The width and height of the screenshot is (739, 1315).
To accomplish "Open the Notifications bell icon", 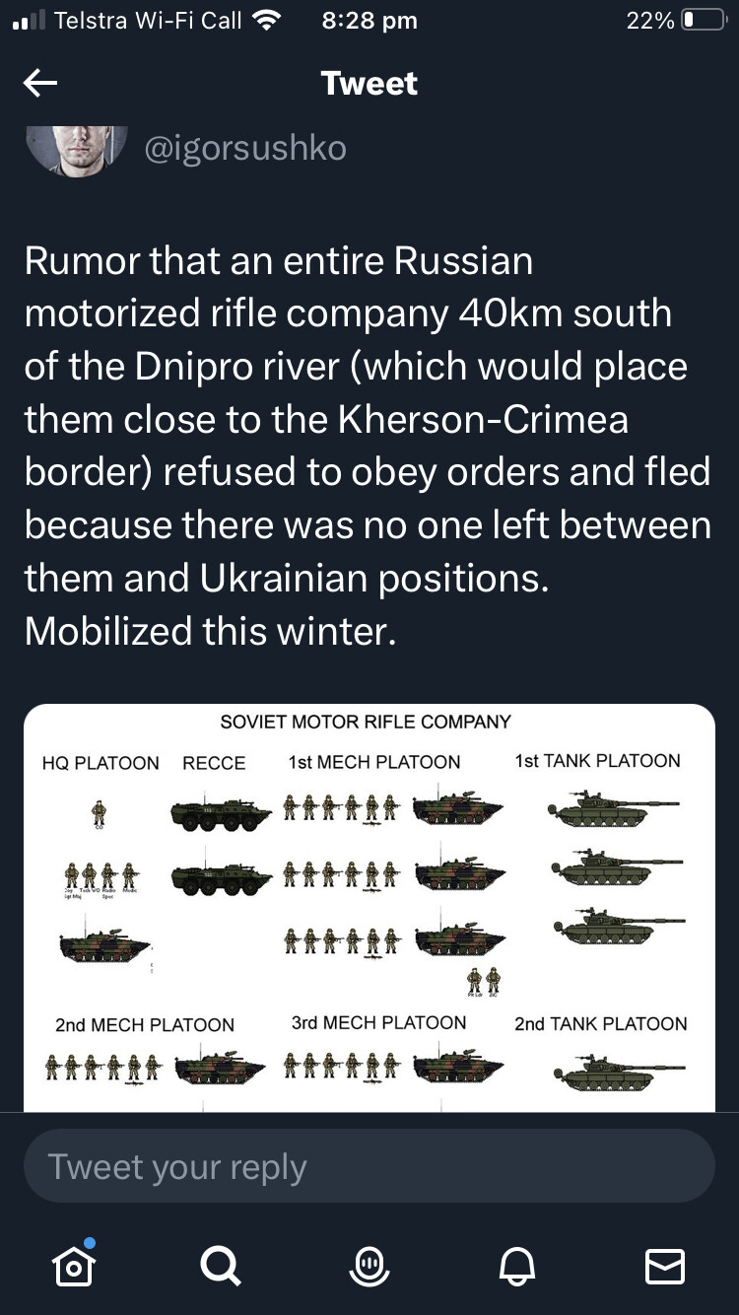I will pos(518,1266).
